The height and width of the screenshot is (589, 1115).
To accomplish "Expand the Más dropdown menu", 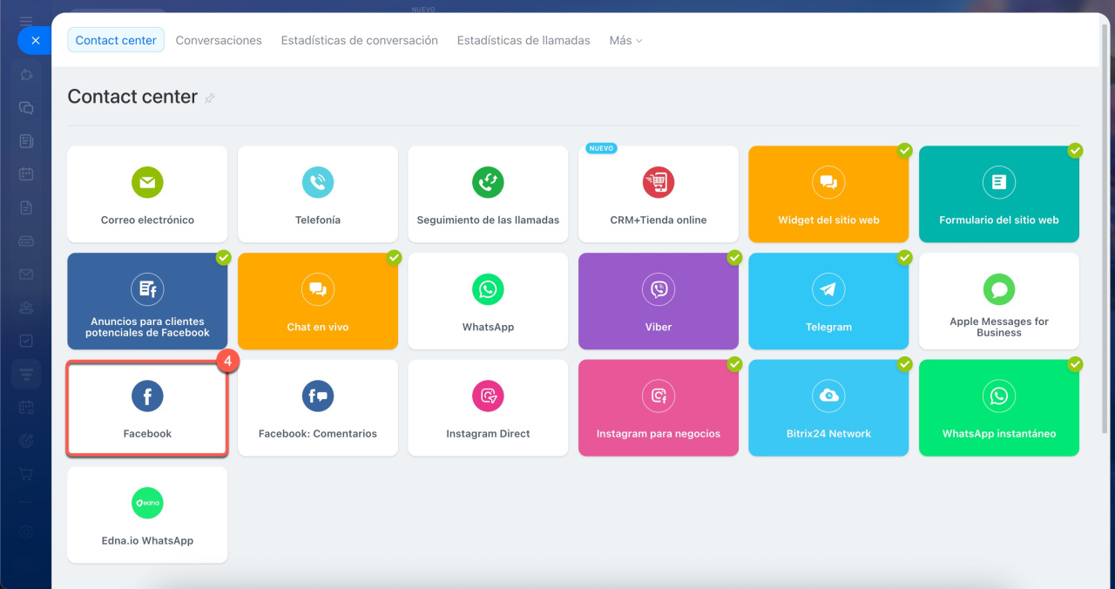I will 625,40.
